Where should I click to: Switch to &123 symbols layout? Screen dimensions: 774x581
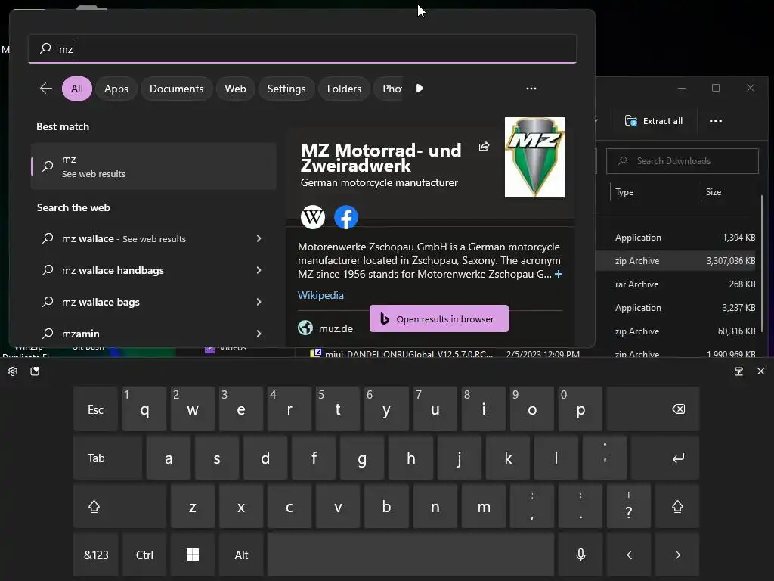96,555
